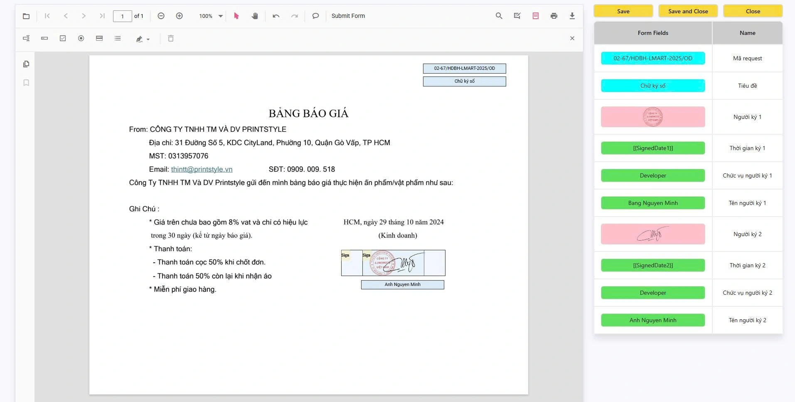This screenshot has height=402, width=795.
Task: Open the bookmarks panel
Action: (x=26, y=83)
